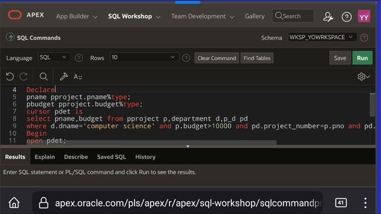Viewport: 381px width, 214px height.
Task: Go to browser home page
Action: click(x=14, y=203)
